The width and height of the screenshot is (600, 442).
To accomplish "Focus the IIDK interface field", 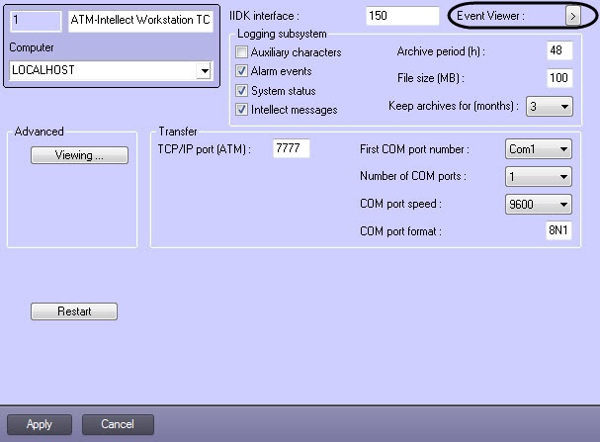I will (x=402, y=16).
